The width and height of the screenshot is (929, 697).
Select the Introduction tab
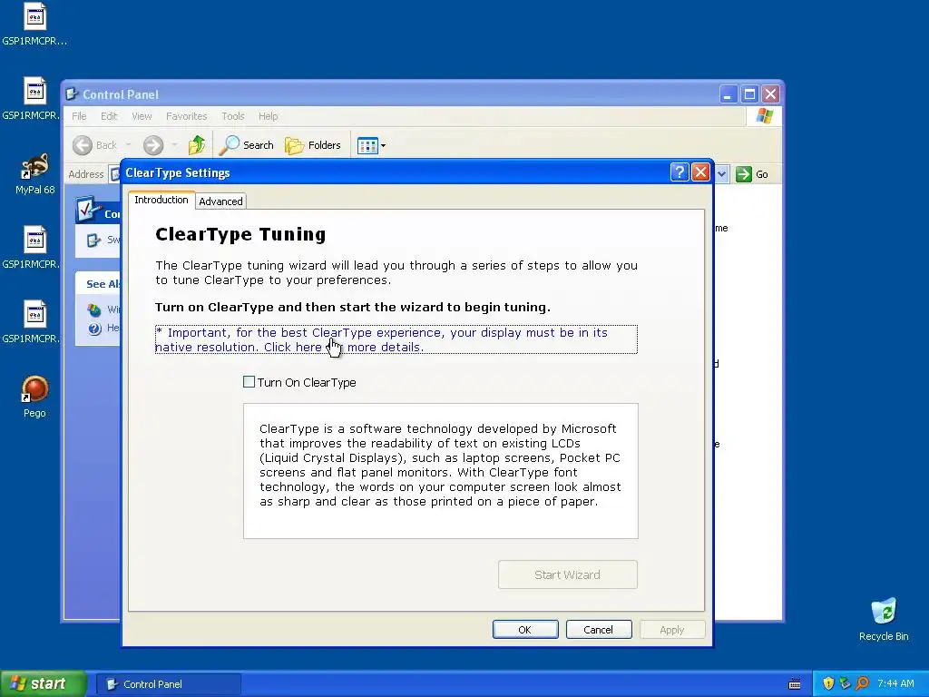[x=161, y=200]
